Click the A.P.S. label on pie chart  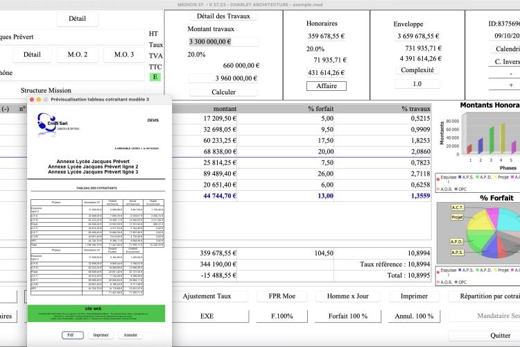click(x=457, y=253)
